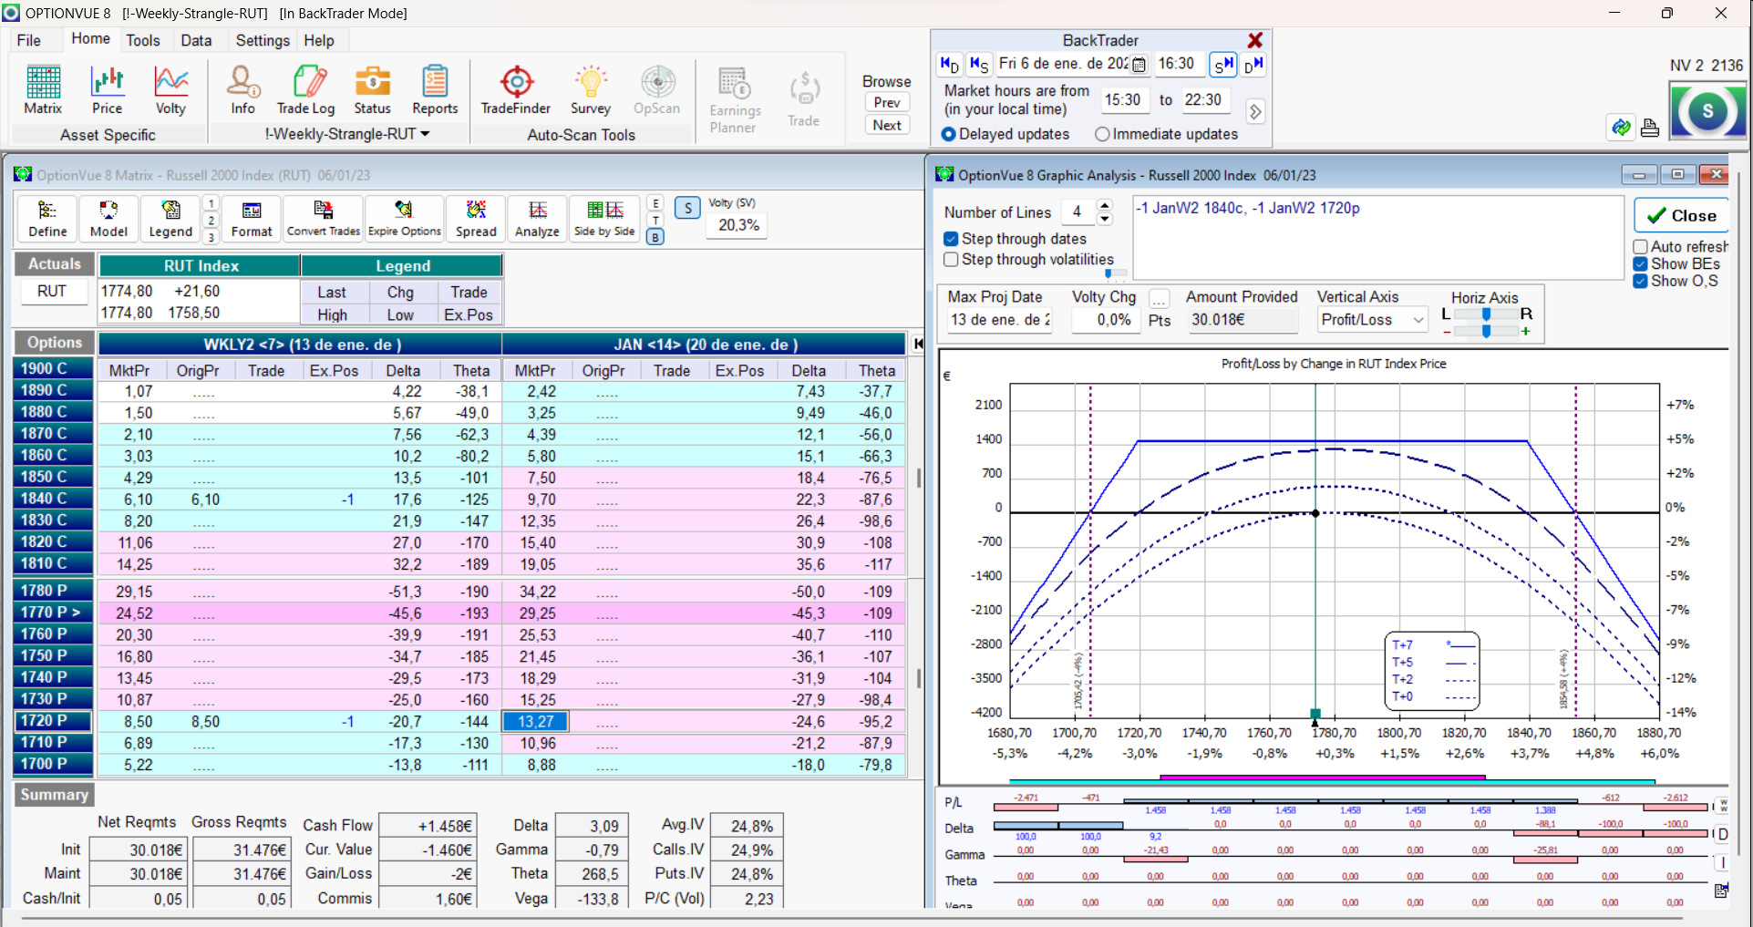Screen dimensions: 1753x927
Task: Open the !-Weekly-Strangle-RUT account dropdown
Action: [x=347, y=134]
